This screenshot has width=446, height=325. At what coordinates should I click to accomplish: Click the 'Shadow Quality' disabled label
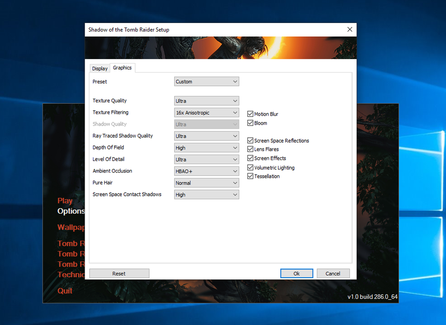109,124
